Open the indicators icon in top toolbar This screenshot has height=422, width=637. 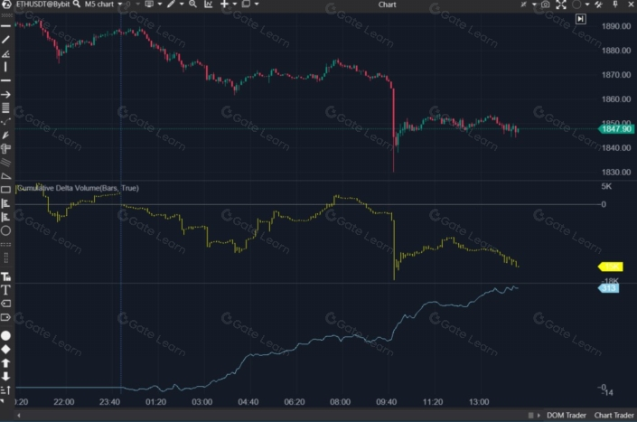209,5
